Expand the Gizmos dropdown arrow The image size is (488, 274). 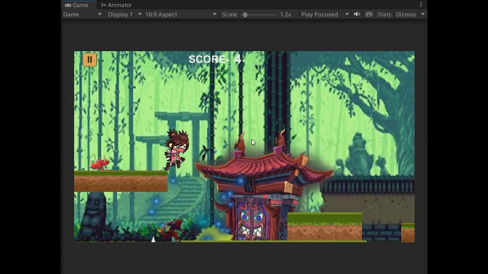[422, 14]
